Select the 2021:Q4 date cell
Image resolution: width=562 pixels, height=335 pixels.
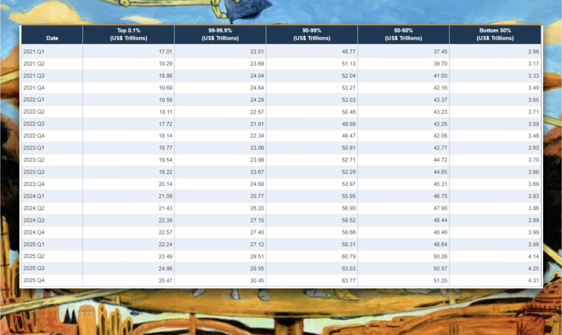pos(52,88)
